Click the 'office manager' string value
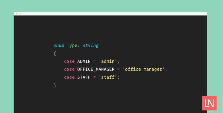Screen dimensions: 223x113 click(x=144, y=69)
